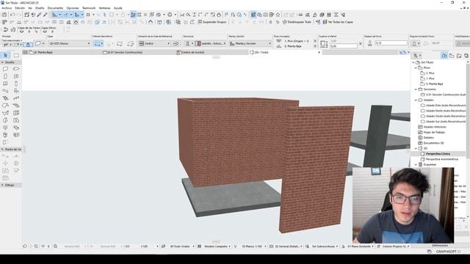Open the Archivo menu
The width and height of the screenshot is (470, 264).
click(x=7, y=8)
